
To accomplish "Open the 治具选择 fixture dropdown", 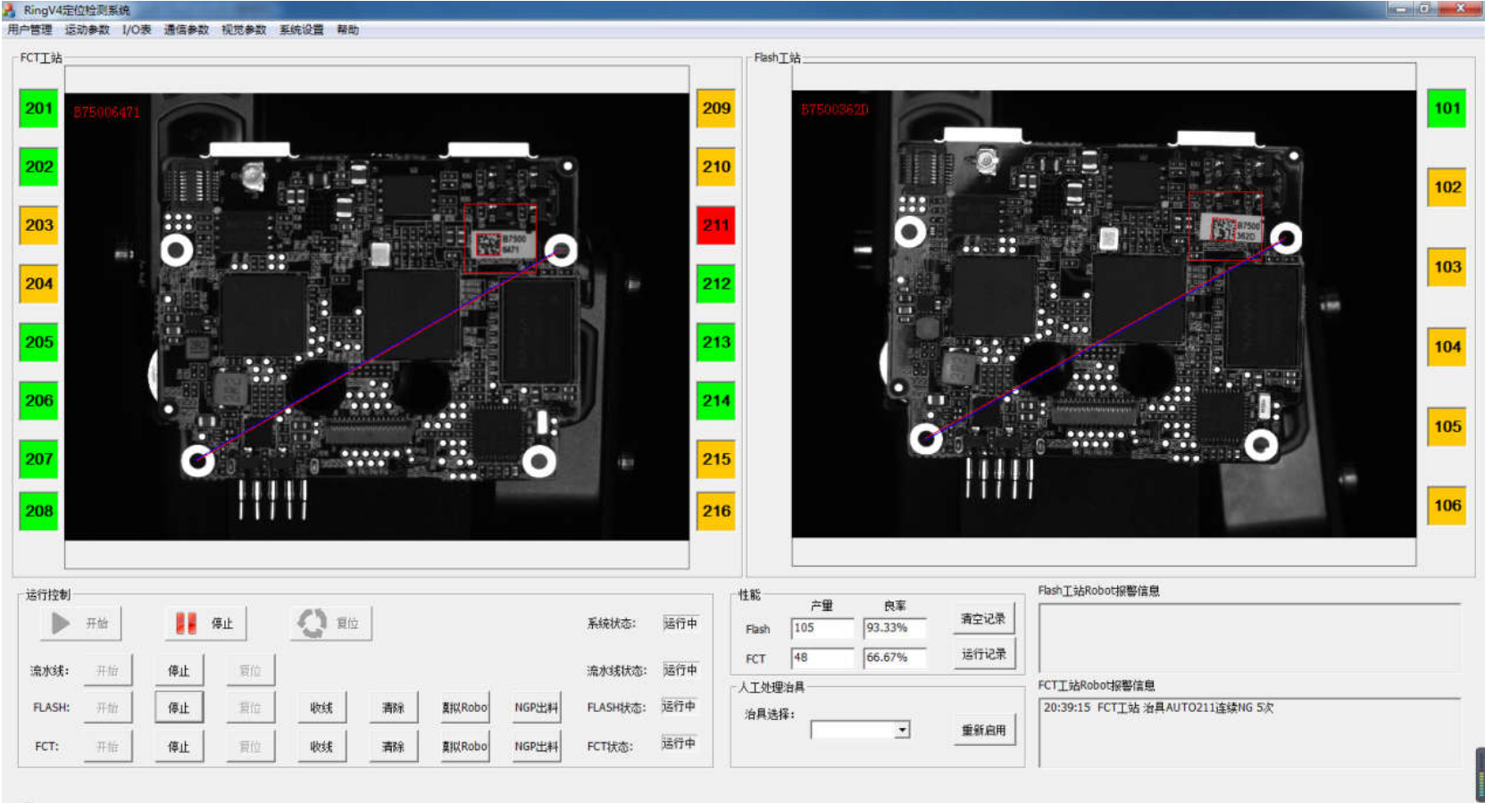I will pos(902,730).
